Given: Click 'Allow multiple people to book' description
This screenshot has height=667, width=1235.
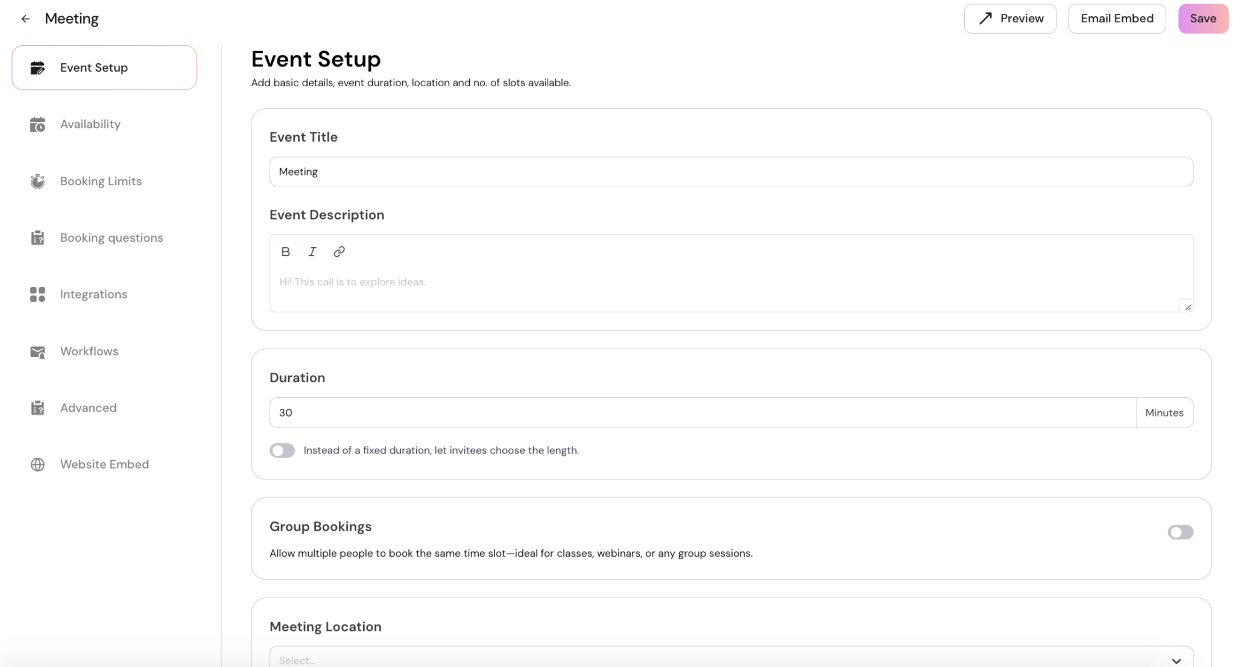Looking at the screenshot, I should pos(511,553).
